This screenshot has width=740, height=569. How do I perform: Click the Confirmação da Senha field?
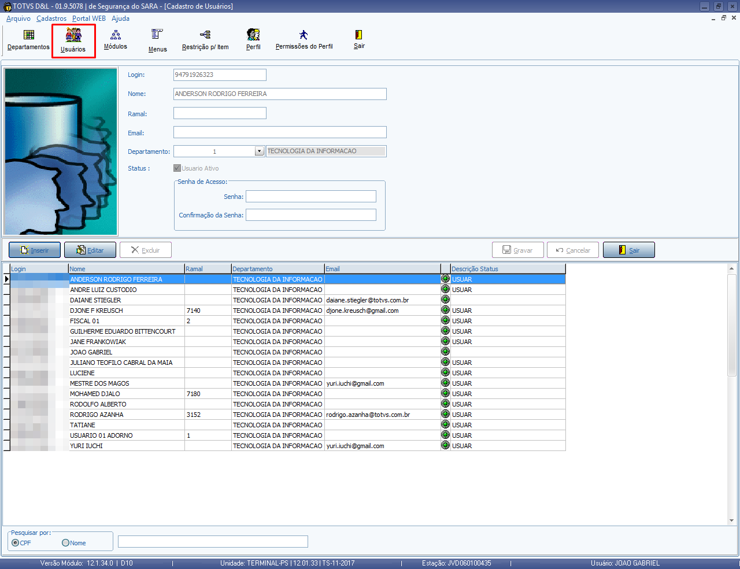click(x=311, y=215)
